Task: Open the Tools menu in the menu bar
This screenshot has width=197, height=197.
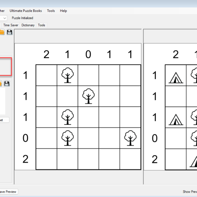Action: (51, 11)
